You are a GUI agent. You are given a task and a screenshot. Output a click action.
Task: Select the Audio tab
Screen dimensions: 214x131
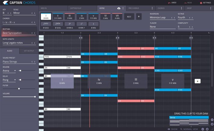point(10,51)
